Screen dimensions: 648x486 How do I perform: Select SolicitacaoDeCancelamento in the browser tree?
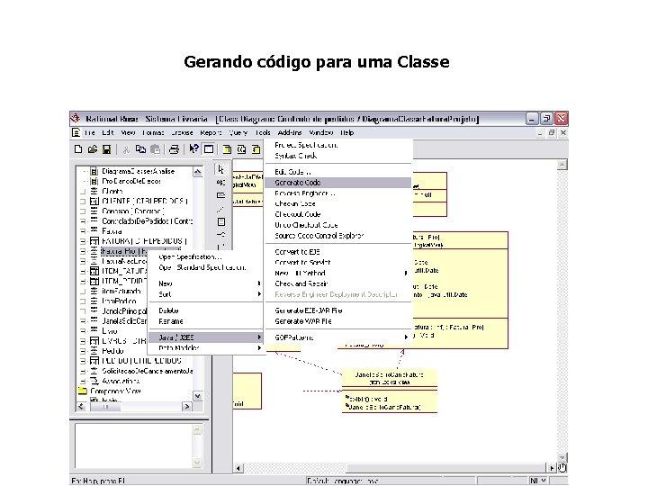tap(147, 371)
